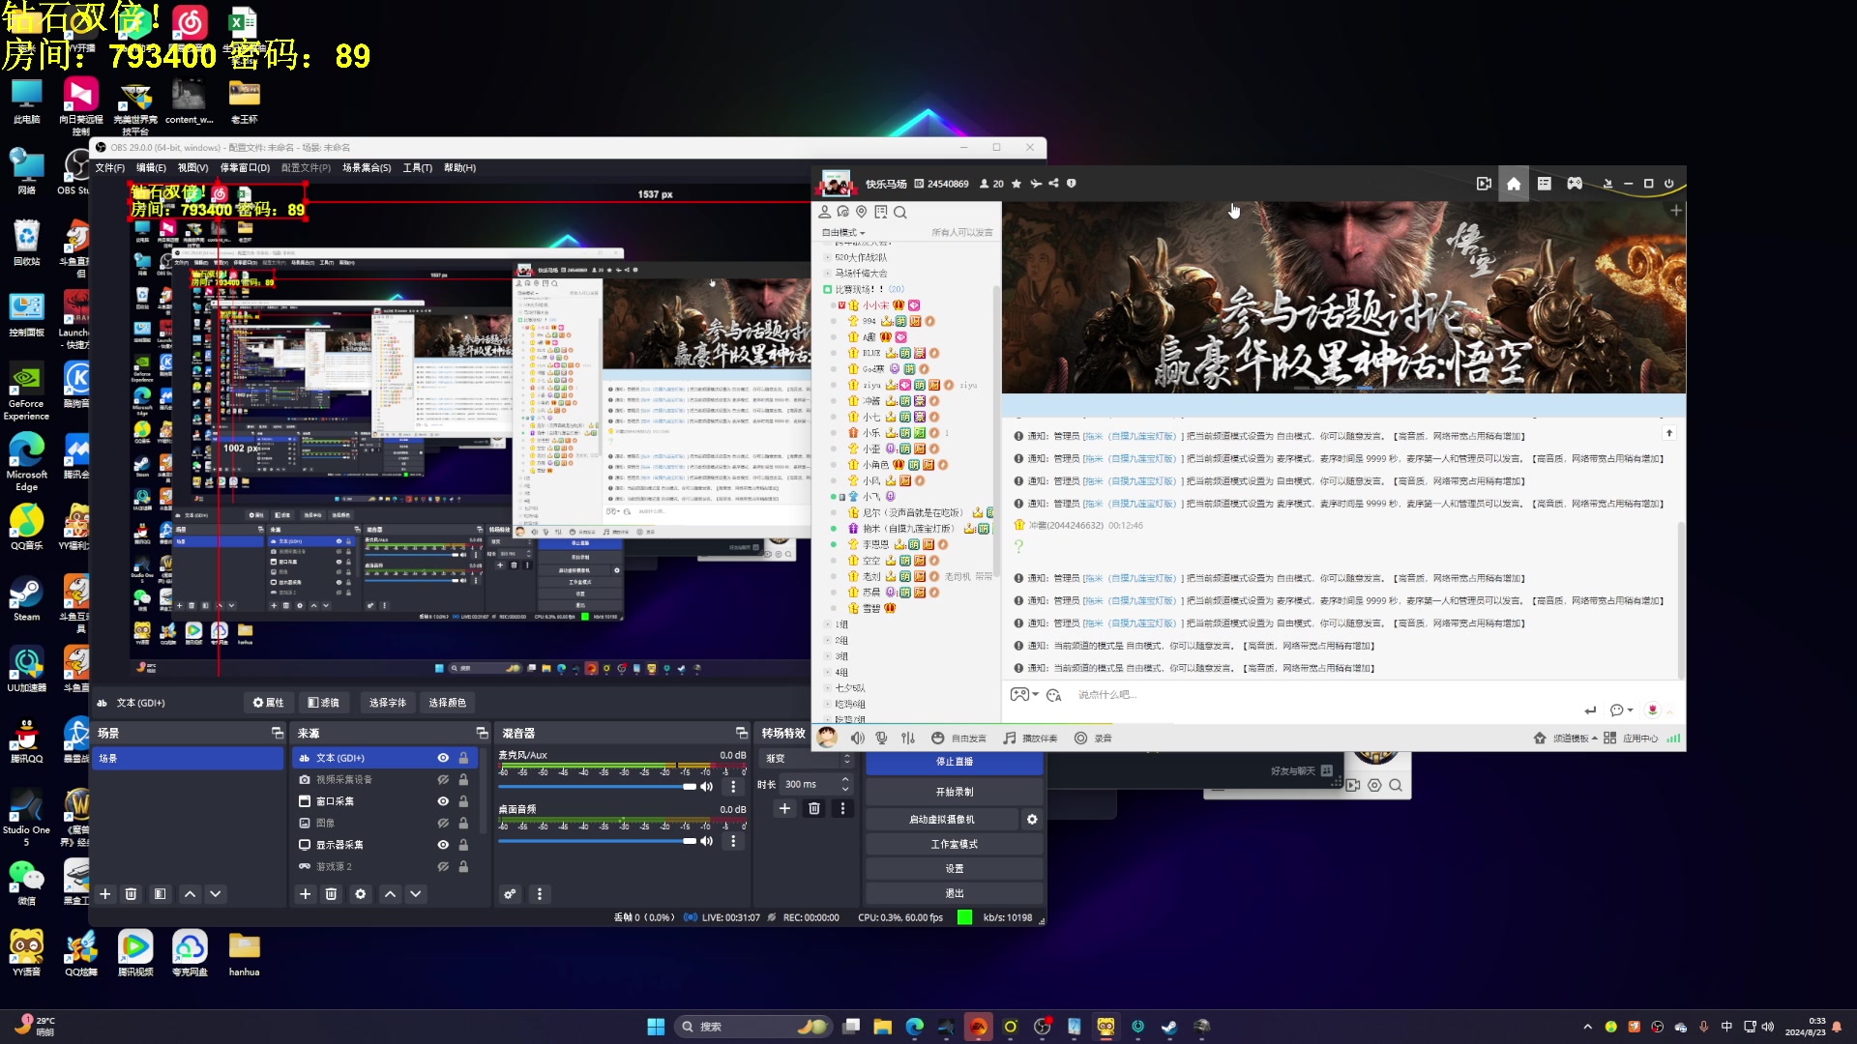The width and height of the screenshot is (1857, 1044).
Task: Add a new source in OBS sources panel
Action: (306, 894)
